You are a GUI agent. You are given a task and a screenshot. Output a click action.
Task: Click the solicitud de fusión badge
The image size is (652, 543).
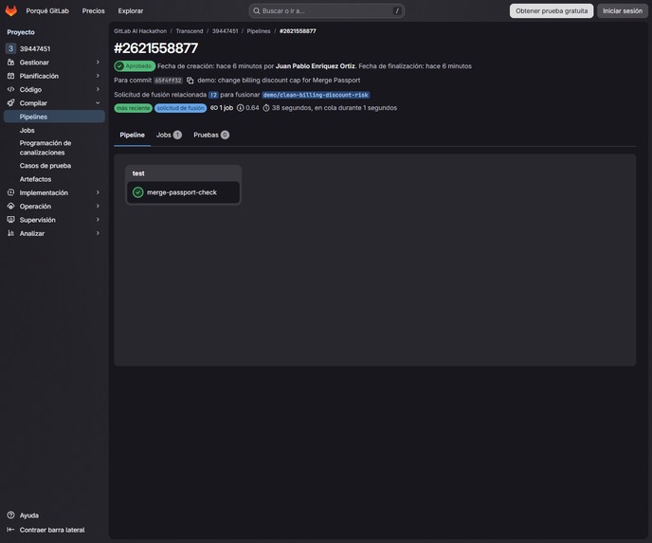coord(180,108)
